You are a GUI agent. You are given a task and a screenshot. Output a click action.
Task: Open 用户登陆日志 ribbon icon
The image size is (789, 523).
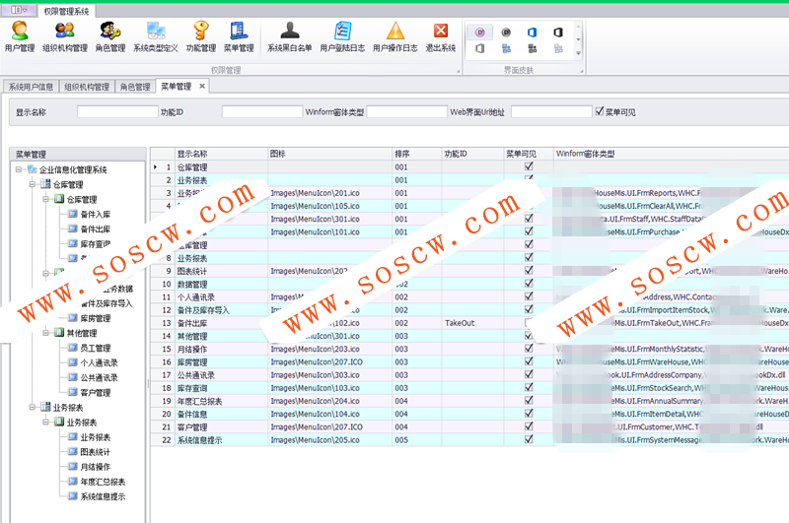coord(342,36)
